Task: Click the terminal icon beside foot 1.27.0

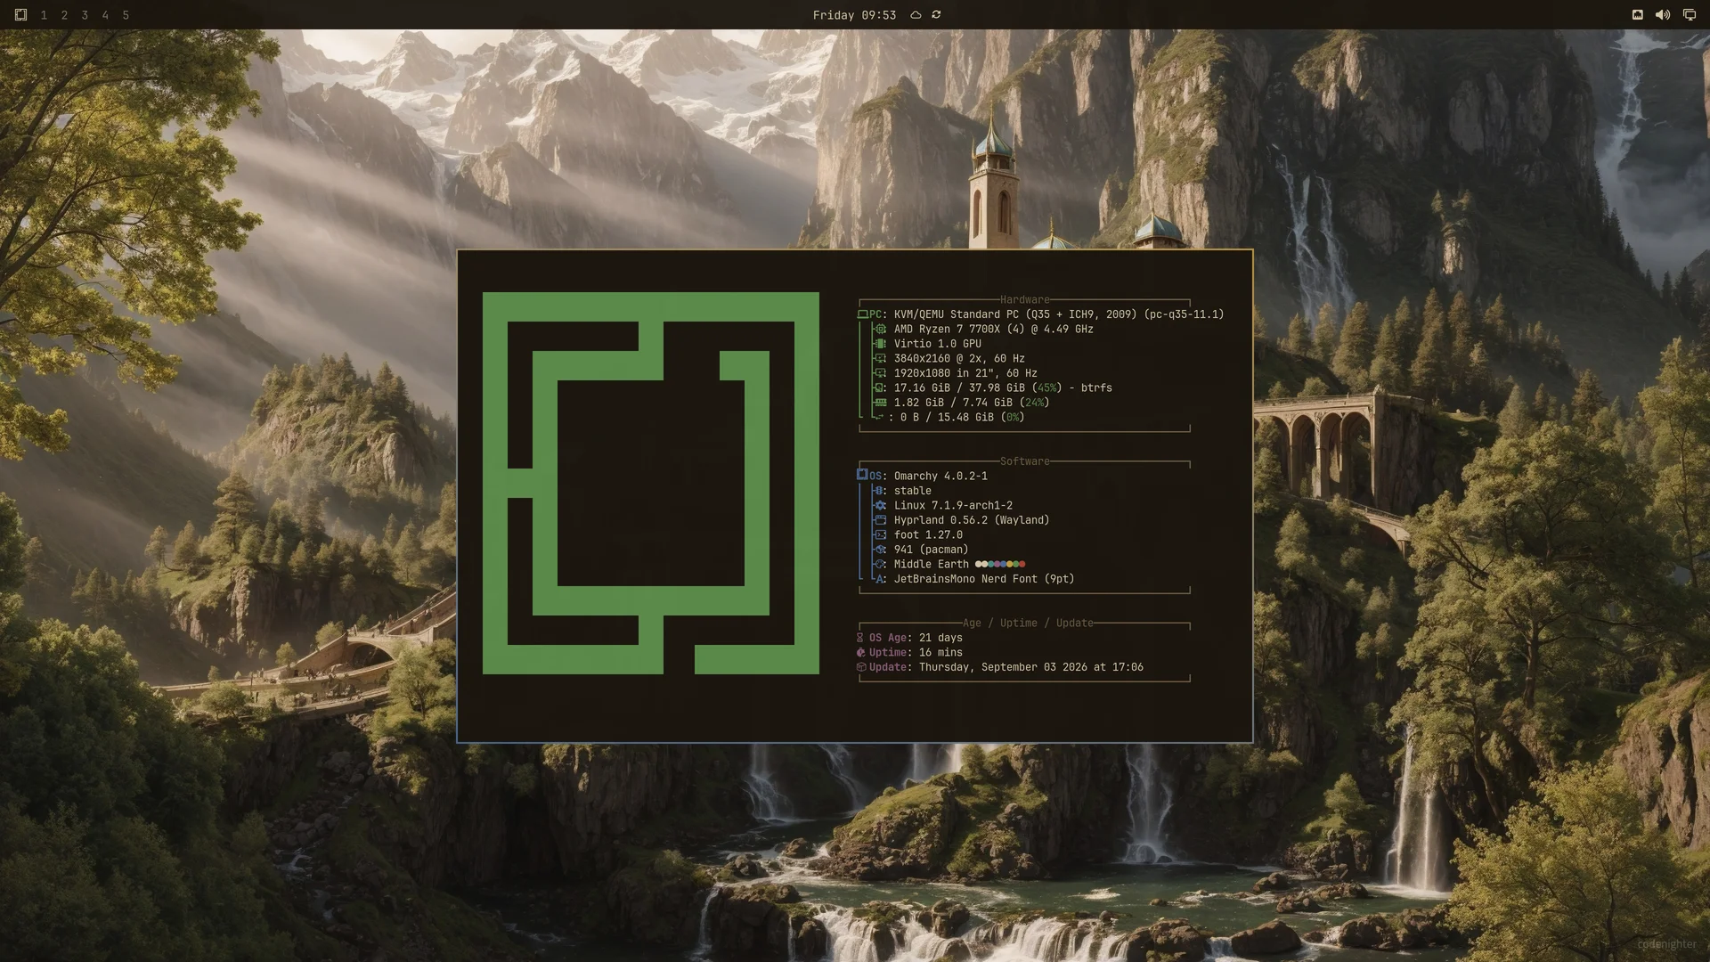Action: click(881, 534)
